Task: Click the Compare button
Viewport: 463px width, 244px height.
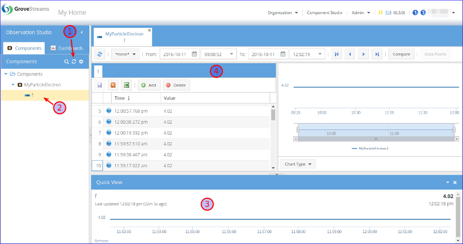Action: pyautogui.click(x=401, y=54)
